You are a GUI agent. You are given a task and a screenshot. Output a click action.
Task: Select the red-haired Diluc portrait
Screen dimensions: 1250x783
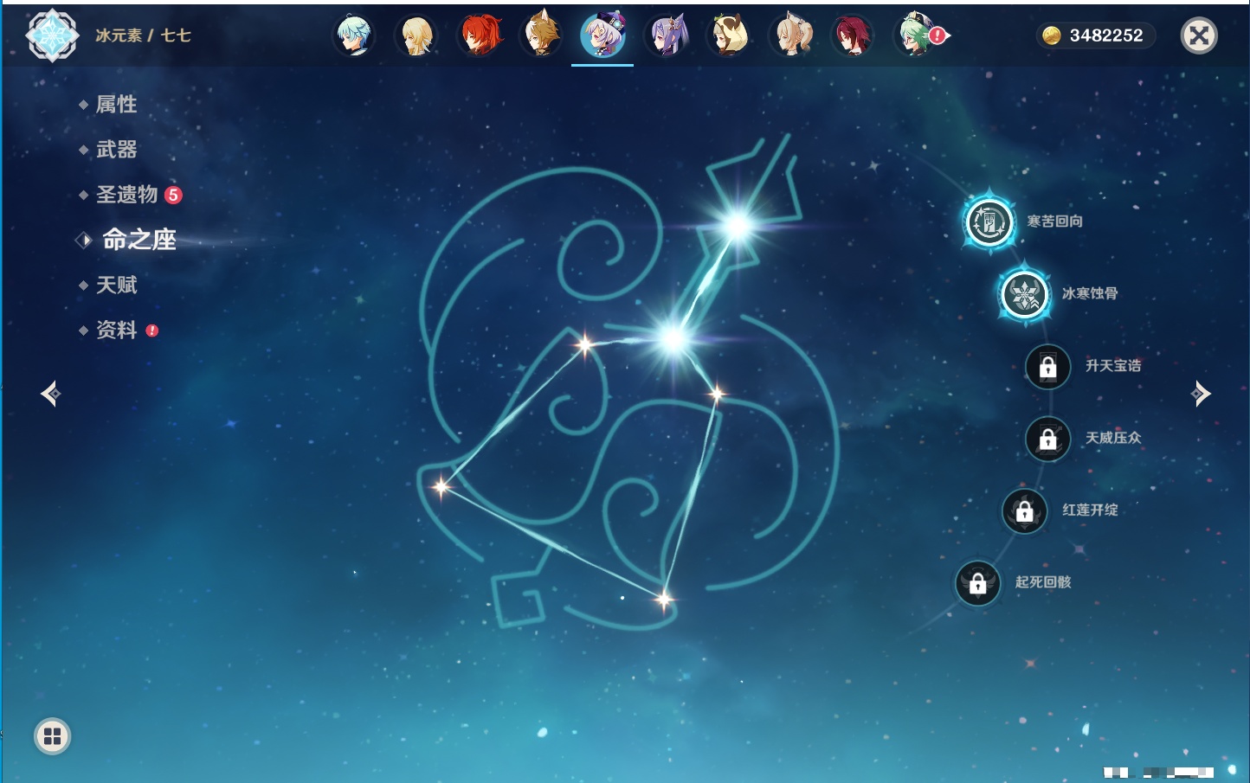click(479, 35)
